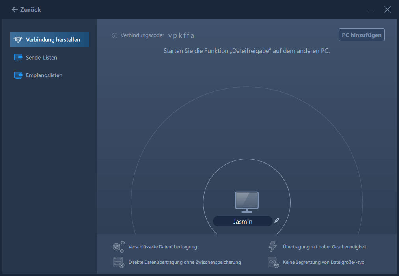Close the file sharing window

[x=387, y=9]
